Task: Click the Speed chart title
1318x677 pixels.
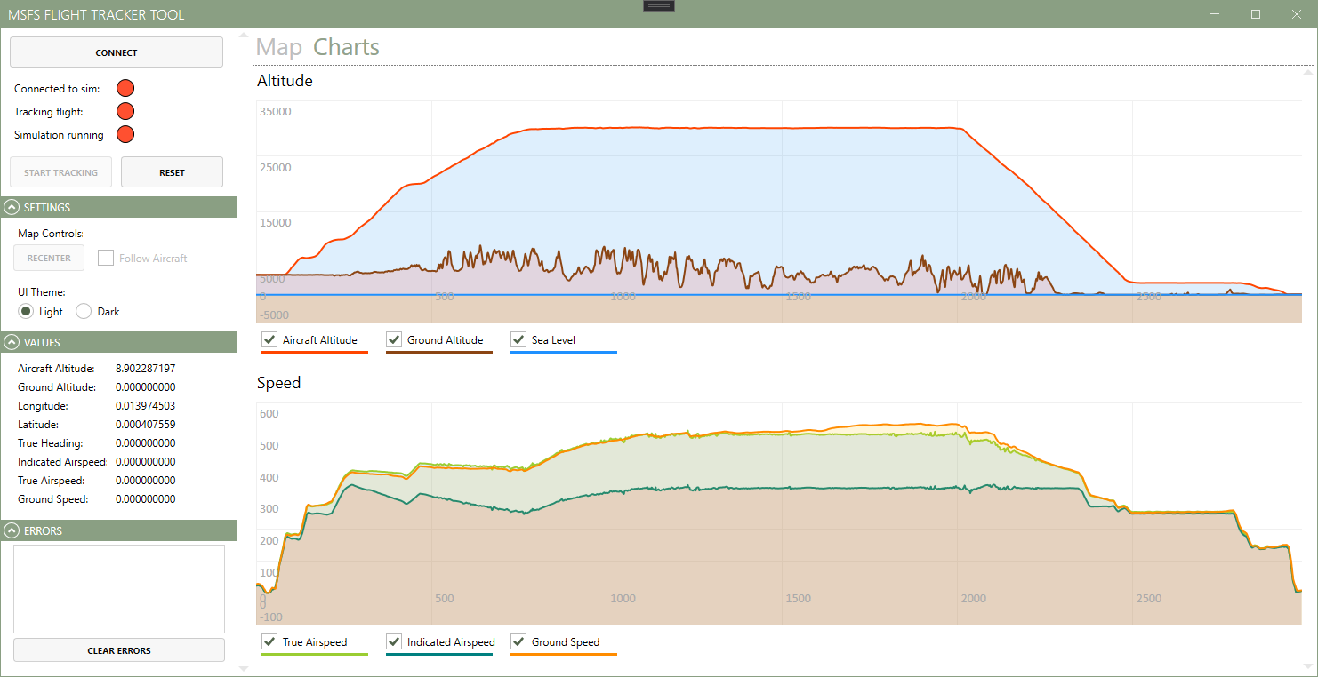Action: (x=278, y=382)
